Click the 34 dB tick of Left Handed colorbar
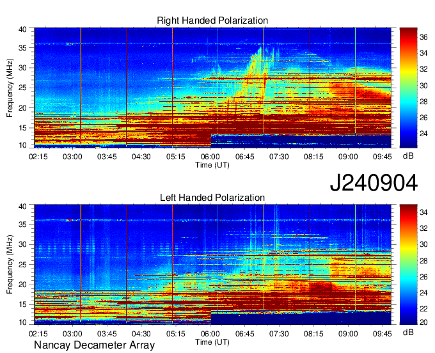Screen dimensions: 435x353 (423, 212)
